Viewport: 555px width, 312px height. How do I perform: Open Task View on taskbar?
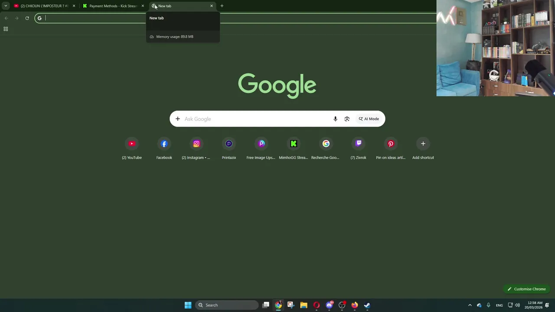(x=266, y=305)
